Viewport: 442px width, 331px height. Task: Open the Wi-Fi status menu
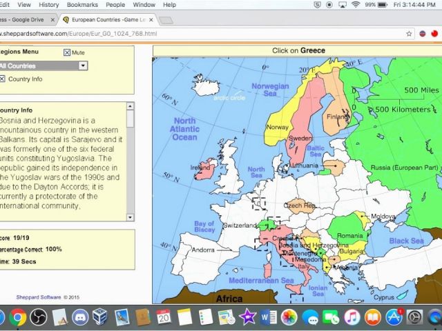point(356,5)
